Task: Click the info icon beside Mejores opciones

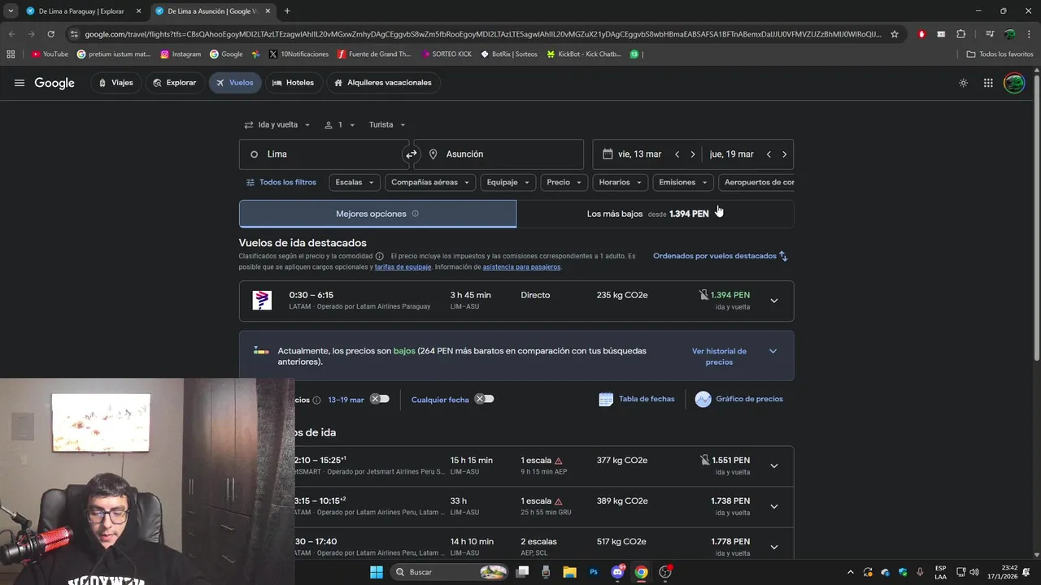Action: 415,214
